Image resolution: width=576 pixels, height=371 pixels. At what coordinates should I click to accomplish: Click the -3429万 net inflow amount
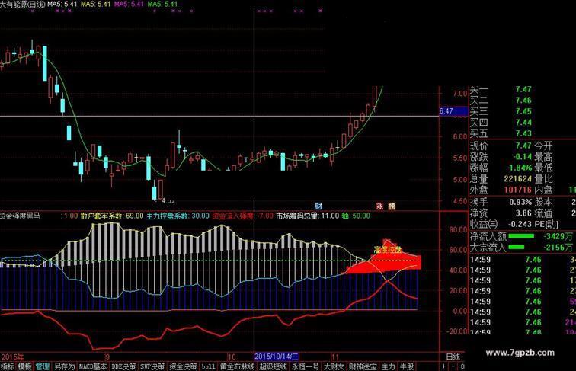[x=558, y=236]
